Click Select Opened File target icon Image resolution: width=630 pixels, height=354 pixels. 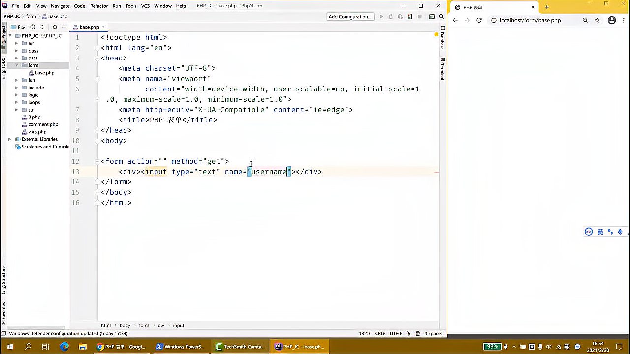coord(33,27)
